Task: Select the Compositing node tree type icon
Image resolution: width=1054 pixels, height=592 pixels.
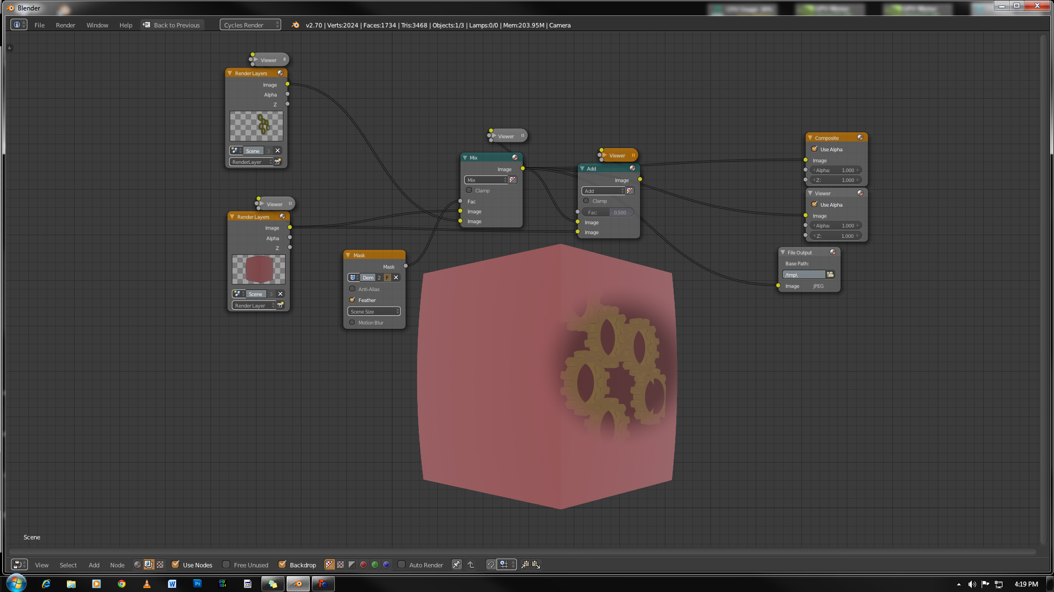Action: [x=149, y=565]
